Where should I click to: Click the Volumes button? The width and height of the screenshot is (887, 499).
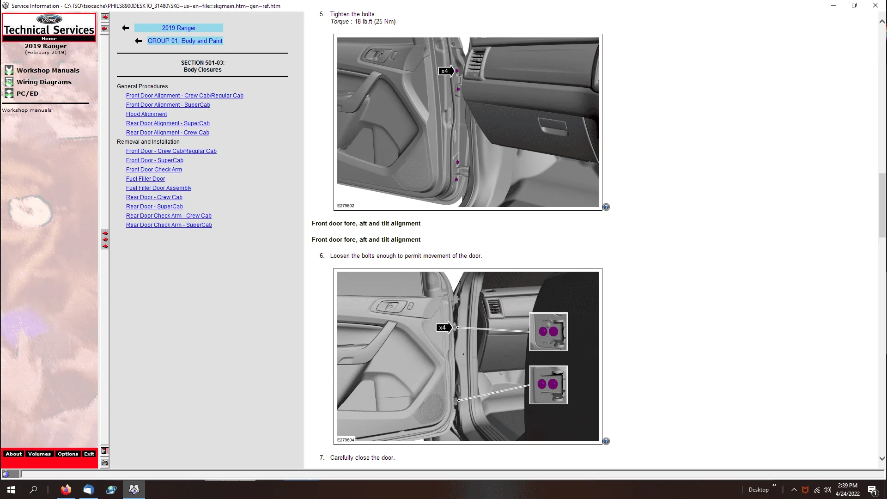39,454
